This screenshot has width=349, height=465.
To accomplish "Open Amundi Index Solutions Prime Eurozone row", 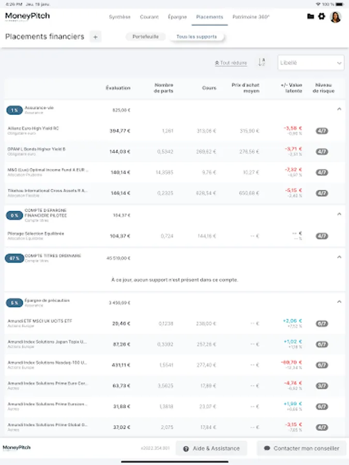I will [175, 407].
